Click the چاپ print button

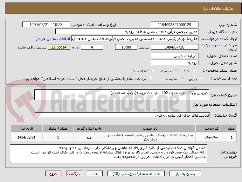[95, 173]
